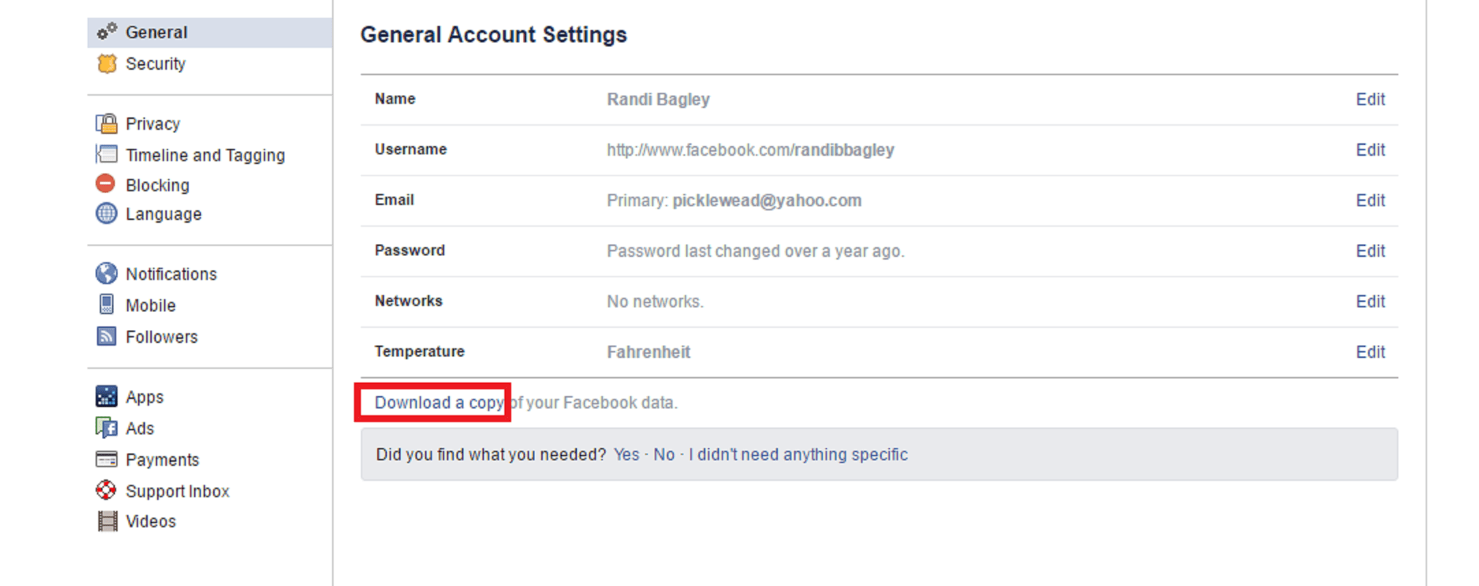Click the Videos film strip icon
1479x586 pixels.
107,521
